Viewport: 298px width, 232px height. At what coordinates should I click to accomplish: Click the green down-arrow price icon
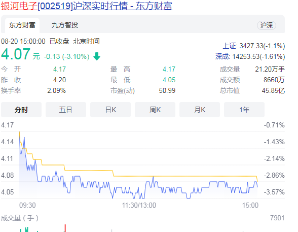point(97,56)
